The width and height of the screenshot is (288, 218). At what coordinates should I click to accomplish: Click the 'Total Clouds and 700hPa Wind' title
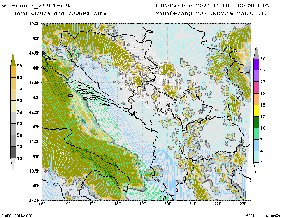pyautogui.click(x=60, y=14)
